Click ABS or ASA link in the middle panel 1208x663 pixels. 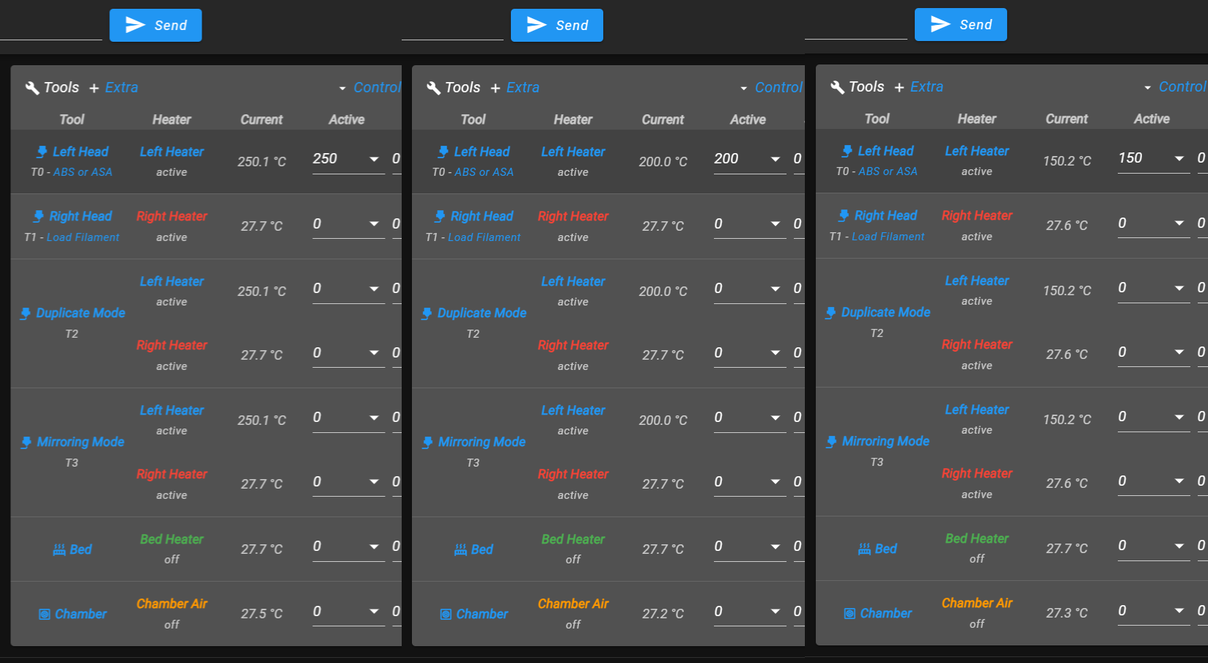(x=484, y=172)
